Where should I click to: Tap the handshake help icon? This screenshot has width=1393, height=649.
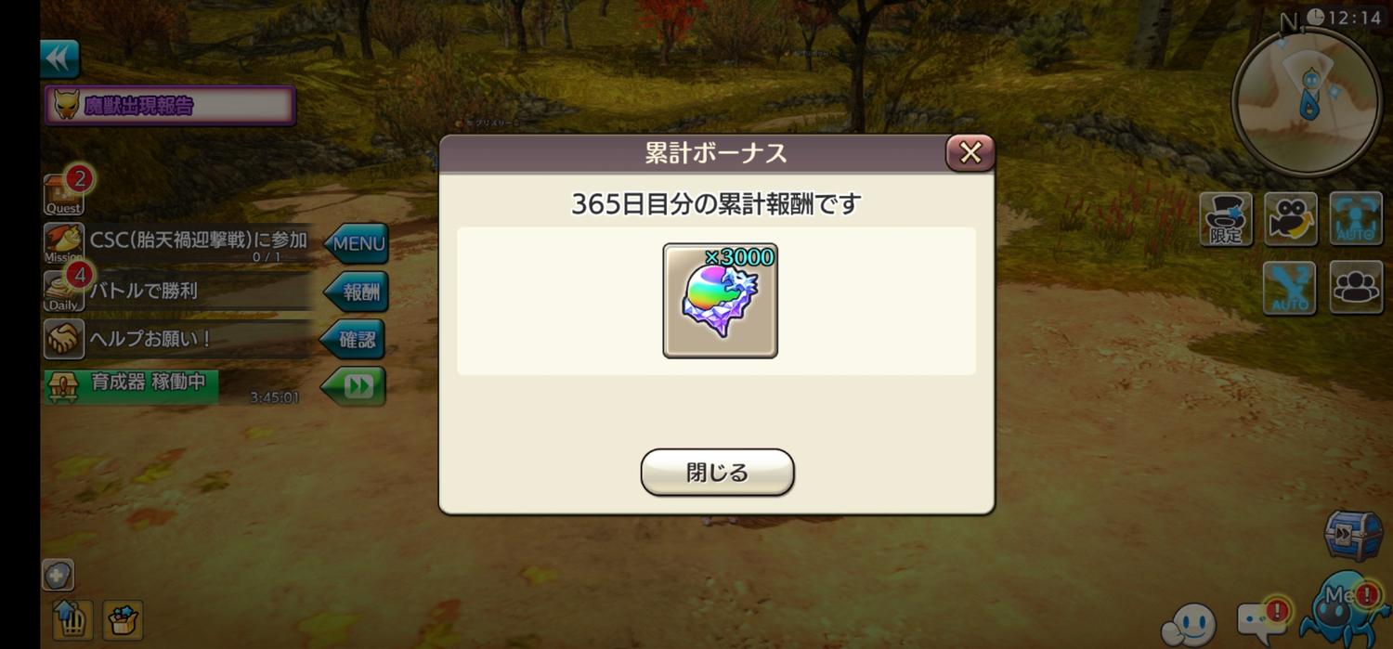point(64,339)
